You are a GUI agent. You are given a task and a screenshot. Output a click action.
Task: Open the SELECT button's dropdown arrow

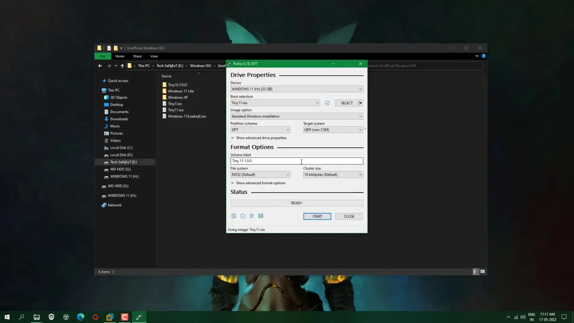point(361,103)
